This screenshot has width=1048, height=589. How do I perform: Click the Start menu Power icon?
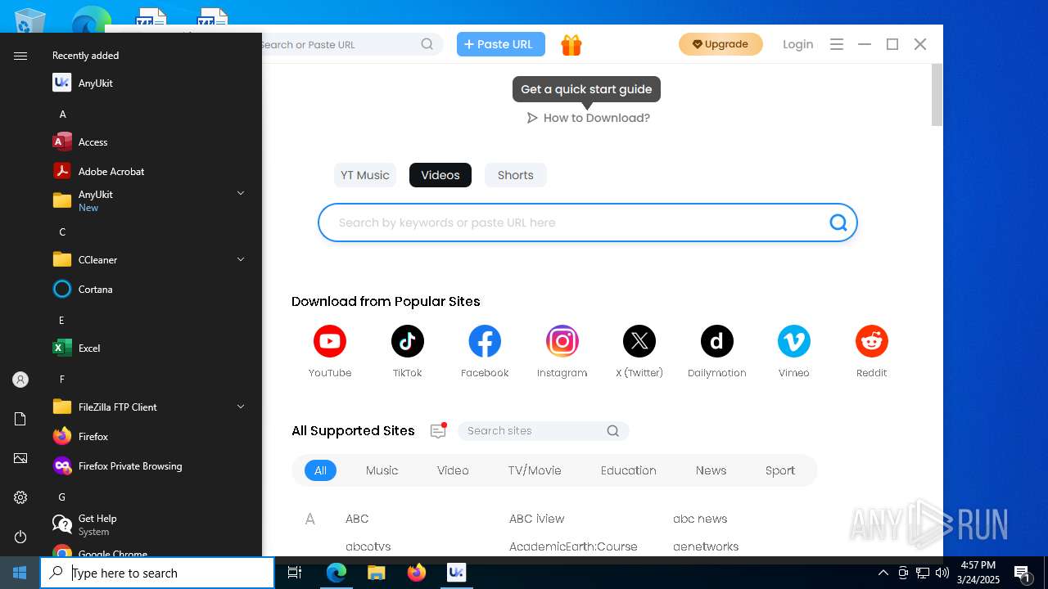coord(20,537)
